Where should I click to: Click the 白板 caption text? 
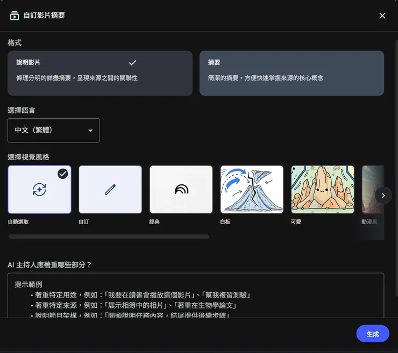[x=225, y=222]
